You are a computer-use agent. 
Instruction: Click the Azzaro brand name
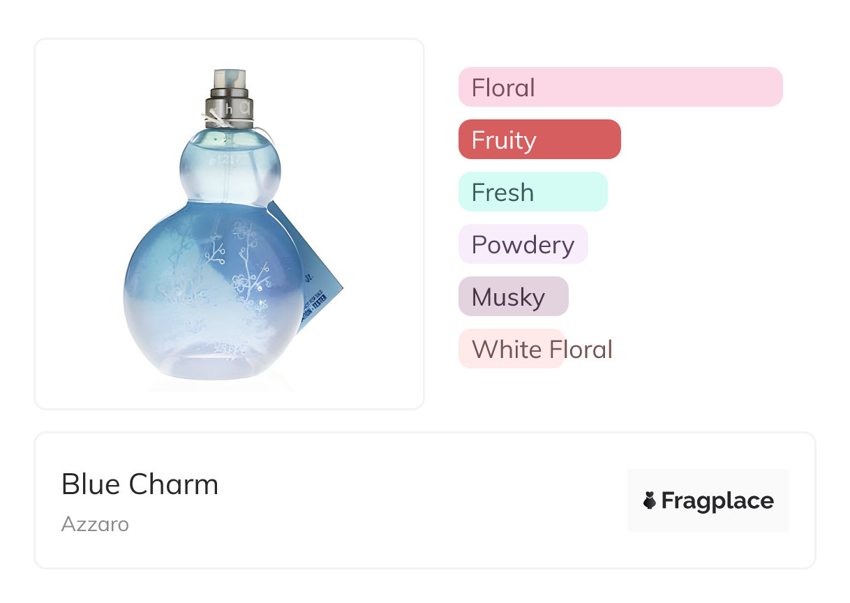[95, 524]
